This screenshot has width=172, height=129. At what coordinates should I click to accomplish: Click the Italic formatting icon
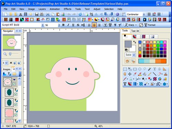tap(68, 25)
